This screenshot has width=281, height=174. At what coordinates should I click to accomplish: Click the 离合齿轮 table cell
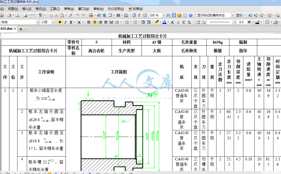96,51
